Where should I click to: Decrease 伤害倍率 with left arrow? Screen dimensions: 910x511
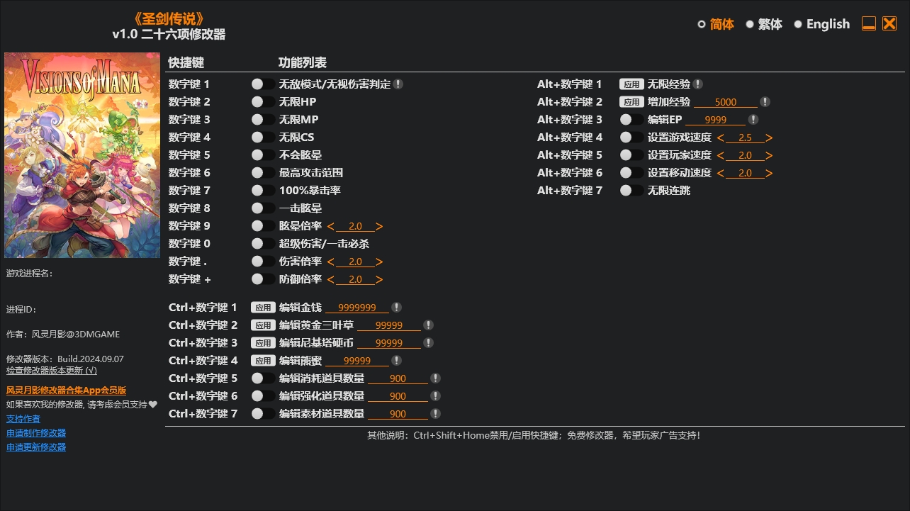pos(331,262)
